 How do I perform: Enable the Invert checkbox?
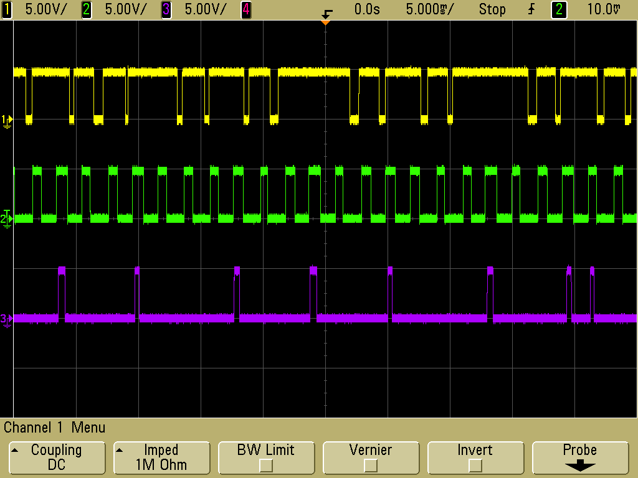coord(475,464)
